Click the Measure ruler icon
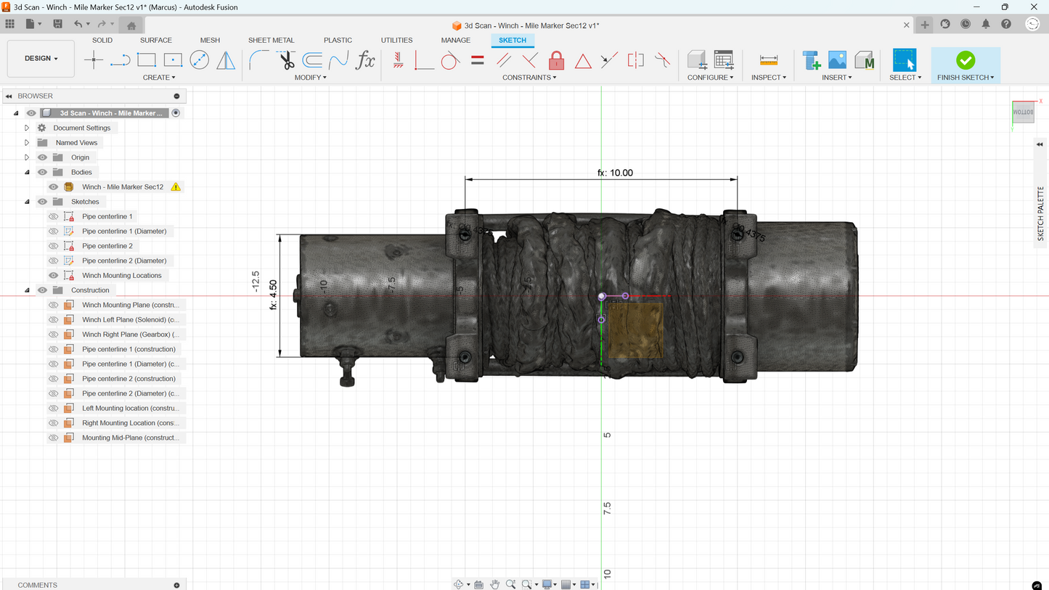This screenshot has height=590, width=1049. point(768,60)
